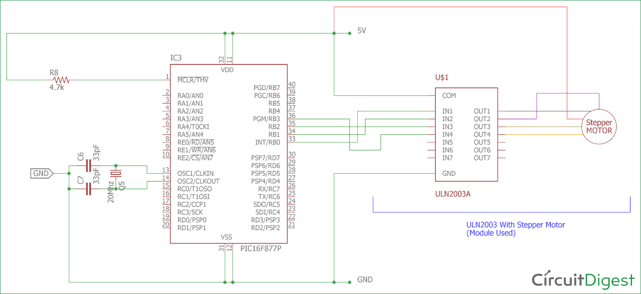Image resolution: width=641 pixels, height=294 pixels.
Task: Select the R8 4.7k resistor symbol
Action: [62, 80]
